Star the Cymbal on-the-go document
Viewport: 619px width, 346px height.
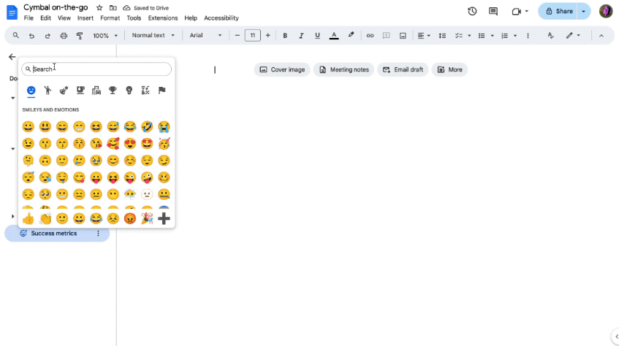coord(99,7)
